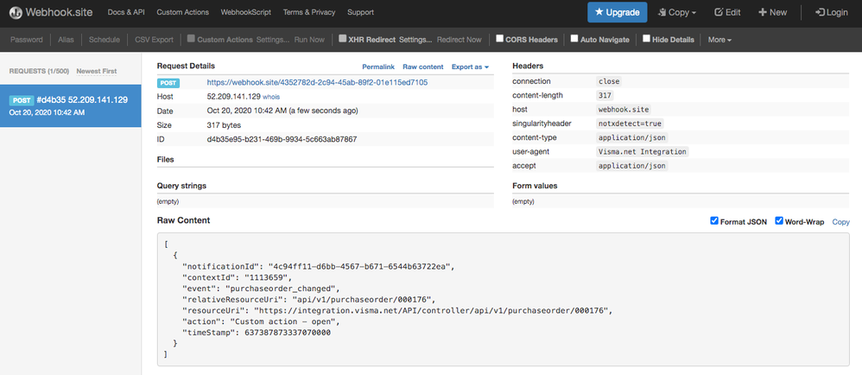Click the Upgrade star button
Viewport: 862px width, 375px height.
617,12
